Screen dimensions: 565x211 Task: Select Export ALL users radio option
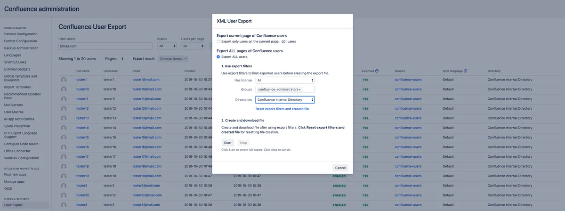click(218, 57)
